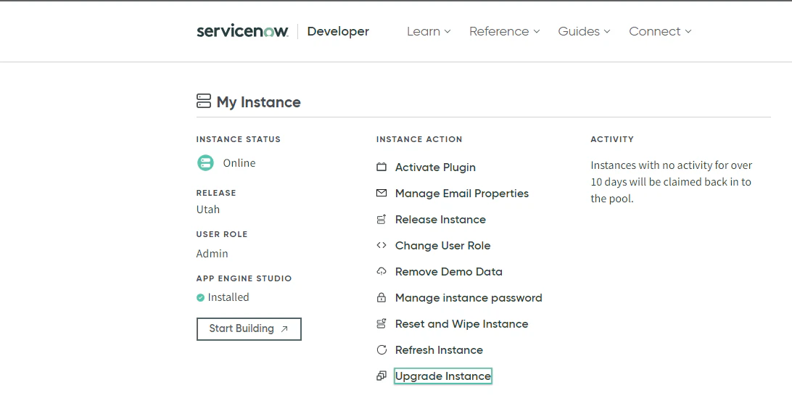Choose Release Instance
Image resolution: width=792 pixels, height=406 pixels.
[x=440, y=220]
